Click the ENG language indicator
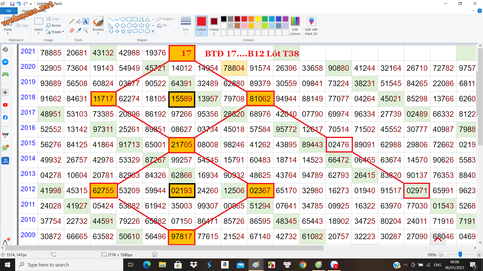Image resolution: width=483 pixels, height=271 pixels. [x=437, y=265]
